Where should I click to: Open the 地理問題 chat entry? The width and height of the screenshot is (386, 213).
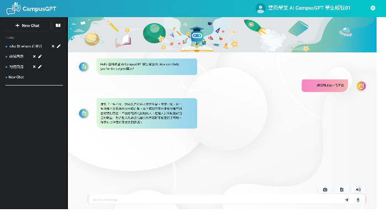coord(16,67)
